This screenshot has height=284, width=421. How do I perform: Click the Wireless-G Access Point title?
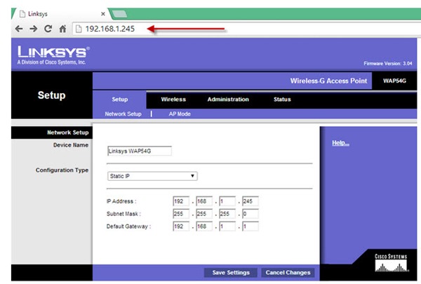pos(328,81)
